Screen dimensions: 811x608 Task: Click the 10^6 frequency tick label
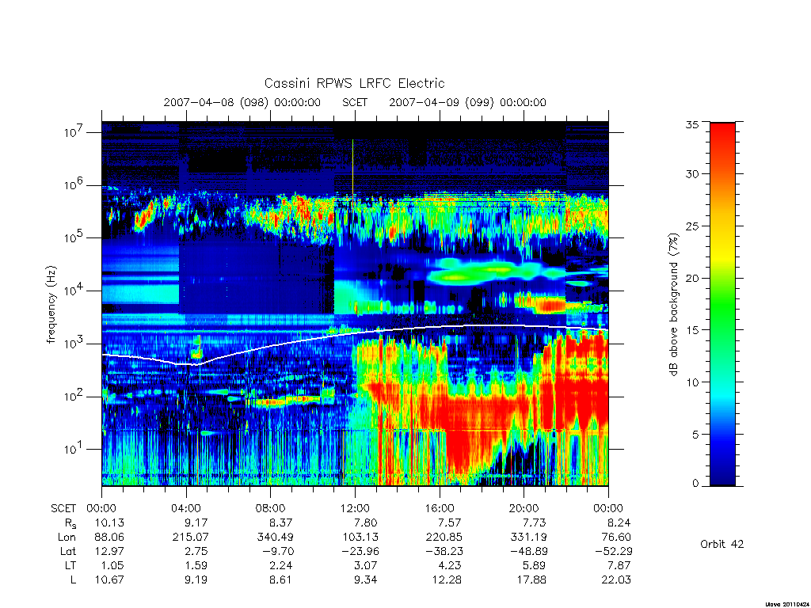[x=74, y=185]
